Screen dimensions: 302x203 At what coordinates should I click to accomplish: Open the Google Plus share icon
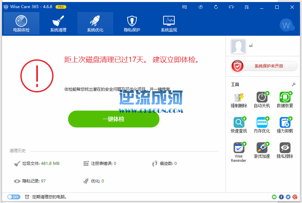[295, 197]
